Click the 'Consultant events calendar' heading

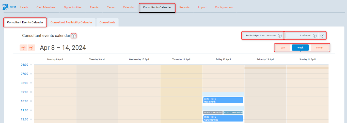46,36
